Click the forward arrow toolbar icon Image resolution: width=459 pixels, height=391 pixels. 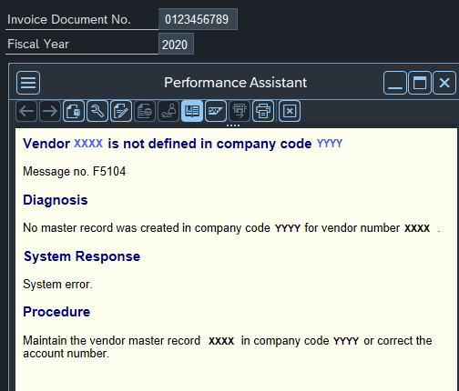pos(50,111)
